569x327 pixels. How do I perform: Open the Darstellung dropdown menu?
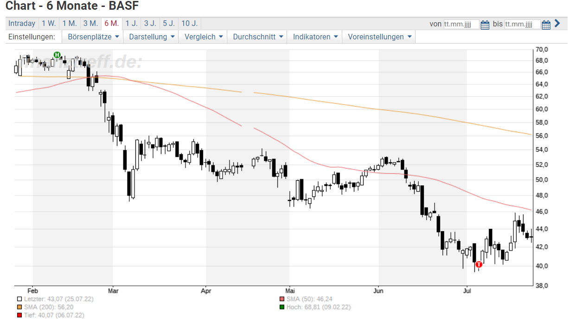(x=151, y=37)
